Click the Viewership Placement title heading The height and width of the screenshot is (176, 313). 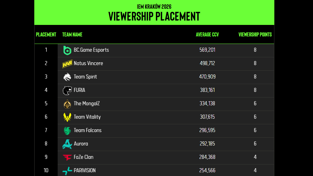tap(154, 16)
